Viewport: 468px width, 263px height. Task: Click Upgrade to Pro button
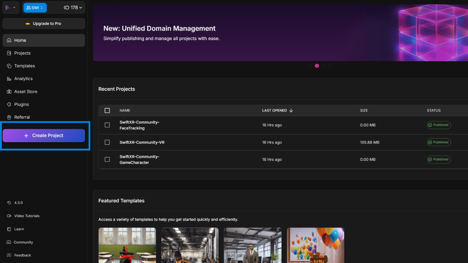pyautogui.click(x=44, y=23)
